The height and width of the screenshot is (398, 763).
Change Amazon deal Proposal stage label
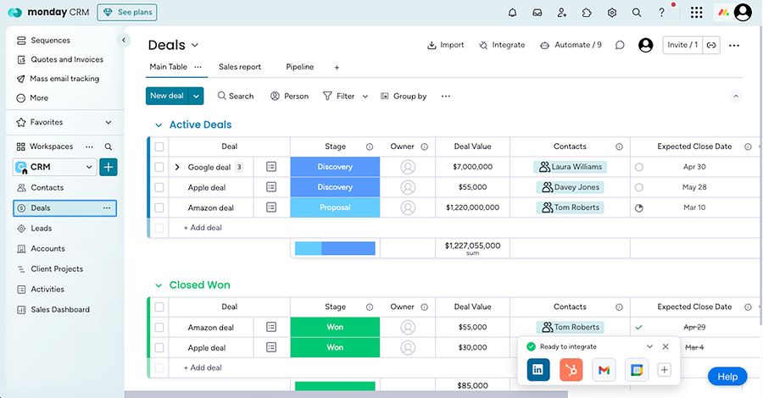click(x=335, y=207)
